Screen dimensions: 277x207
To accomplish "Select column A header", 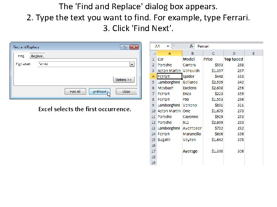I will [x=170, y=53].
